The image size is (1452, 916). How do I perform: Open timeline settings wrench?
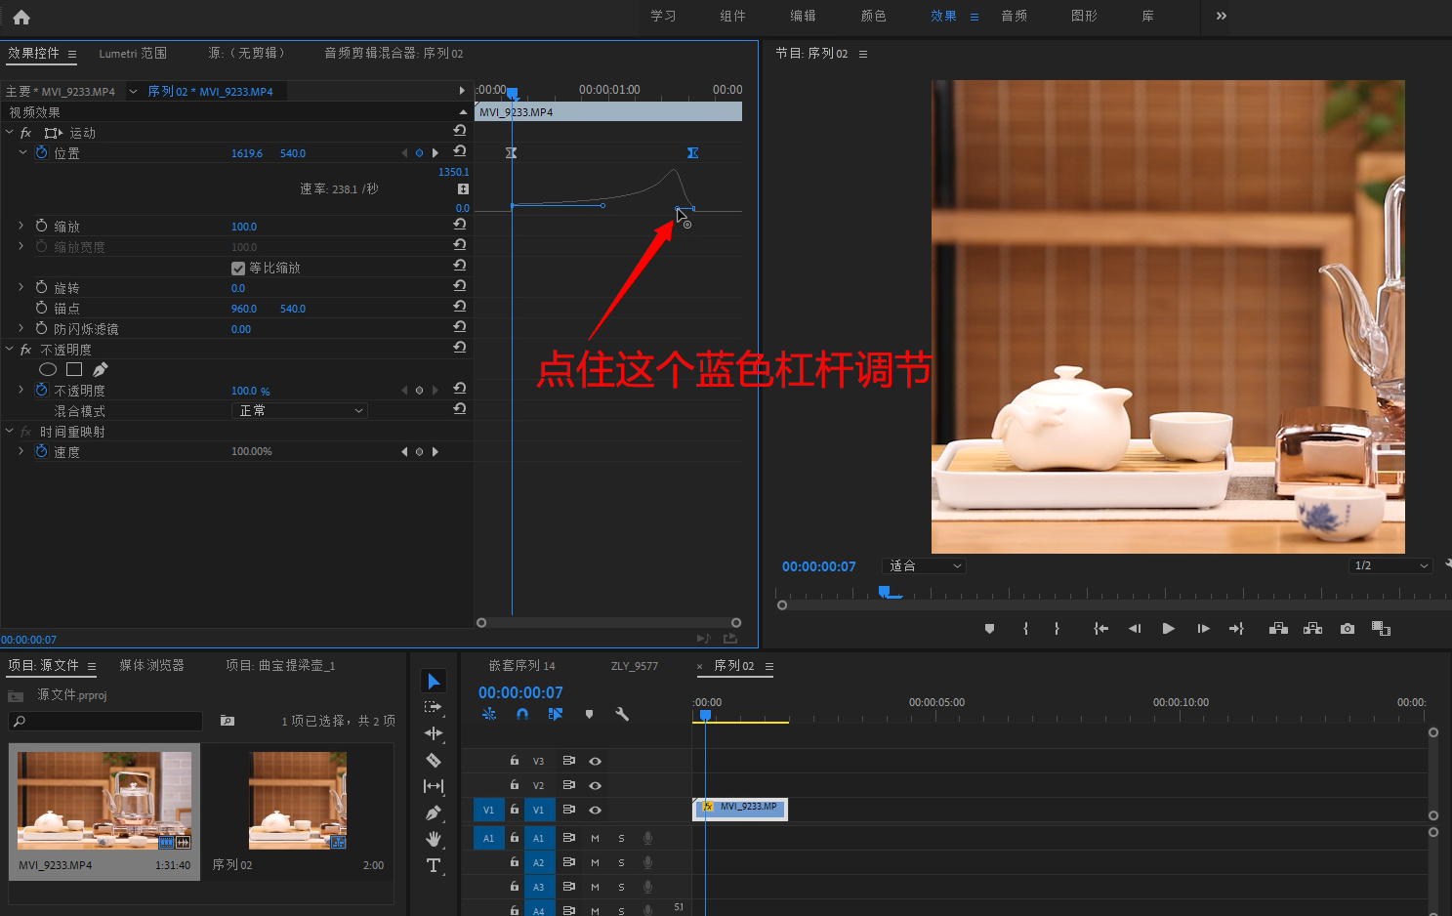[x=622, y=714]
